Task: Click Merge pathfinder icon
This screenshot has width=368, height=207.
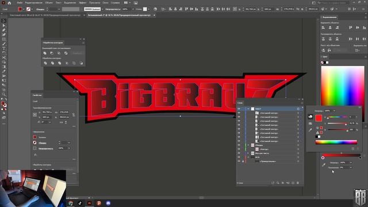Action: click(x=60, y=63)
